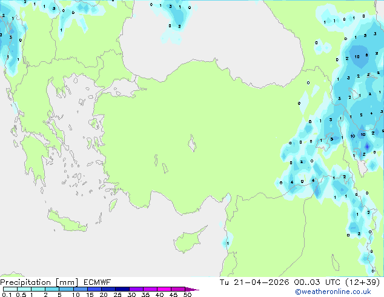Click the legend color segment between 0.1 and 0.5
The image size is (384, 297).
coord(10,289)
